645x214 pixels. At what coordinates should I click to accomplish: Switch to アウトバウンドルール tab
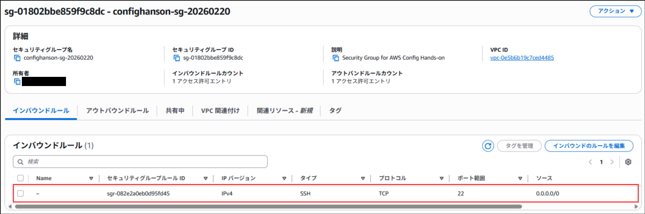(x=117, y=110)
